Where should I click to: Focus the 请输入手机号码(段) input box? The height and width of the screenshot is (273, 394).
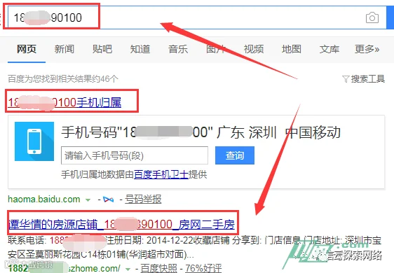point(135,155)
